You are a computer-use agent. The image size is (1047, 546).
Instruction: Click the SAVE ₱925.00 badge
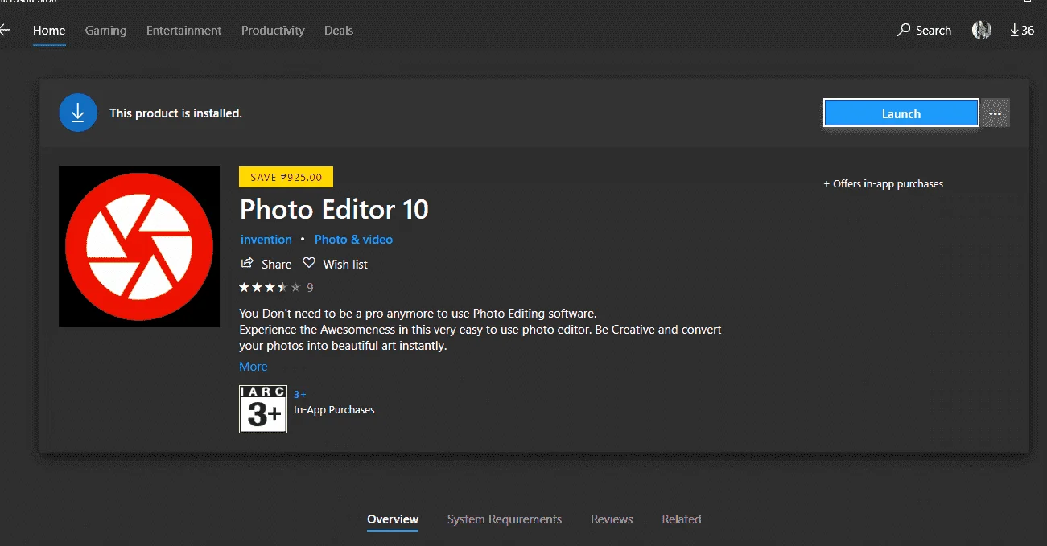tap(286, 177)
